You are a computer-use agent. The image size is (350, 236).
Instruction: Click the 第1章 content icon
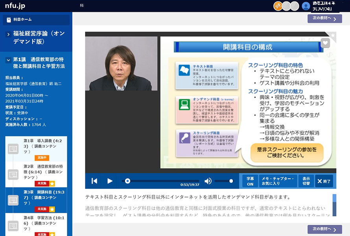[x=13, y=149]
